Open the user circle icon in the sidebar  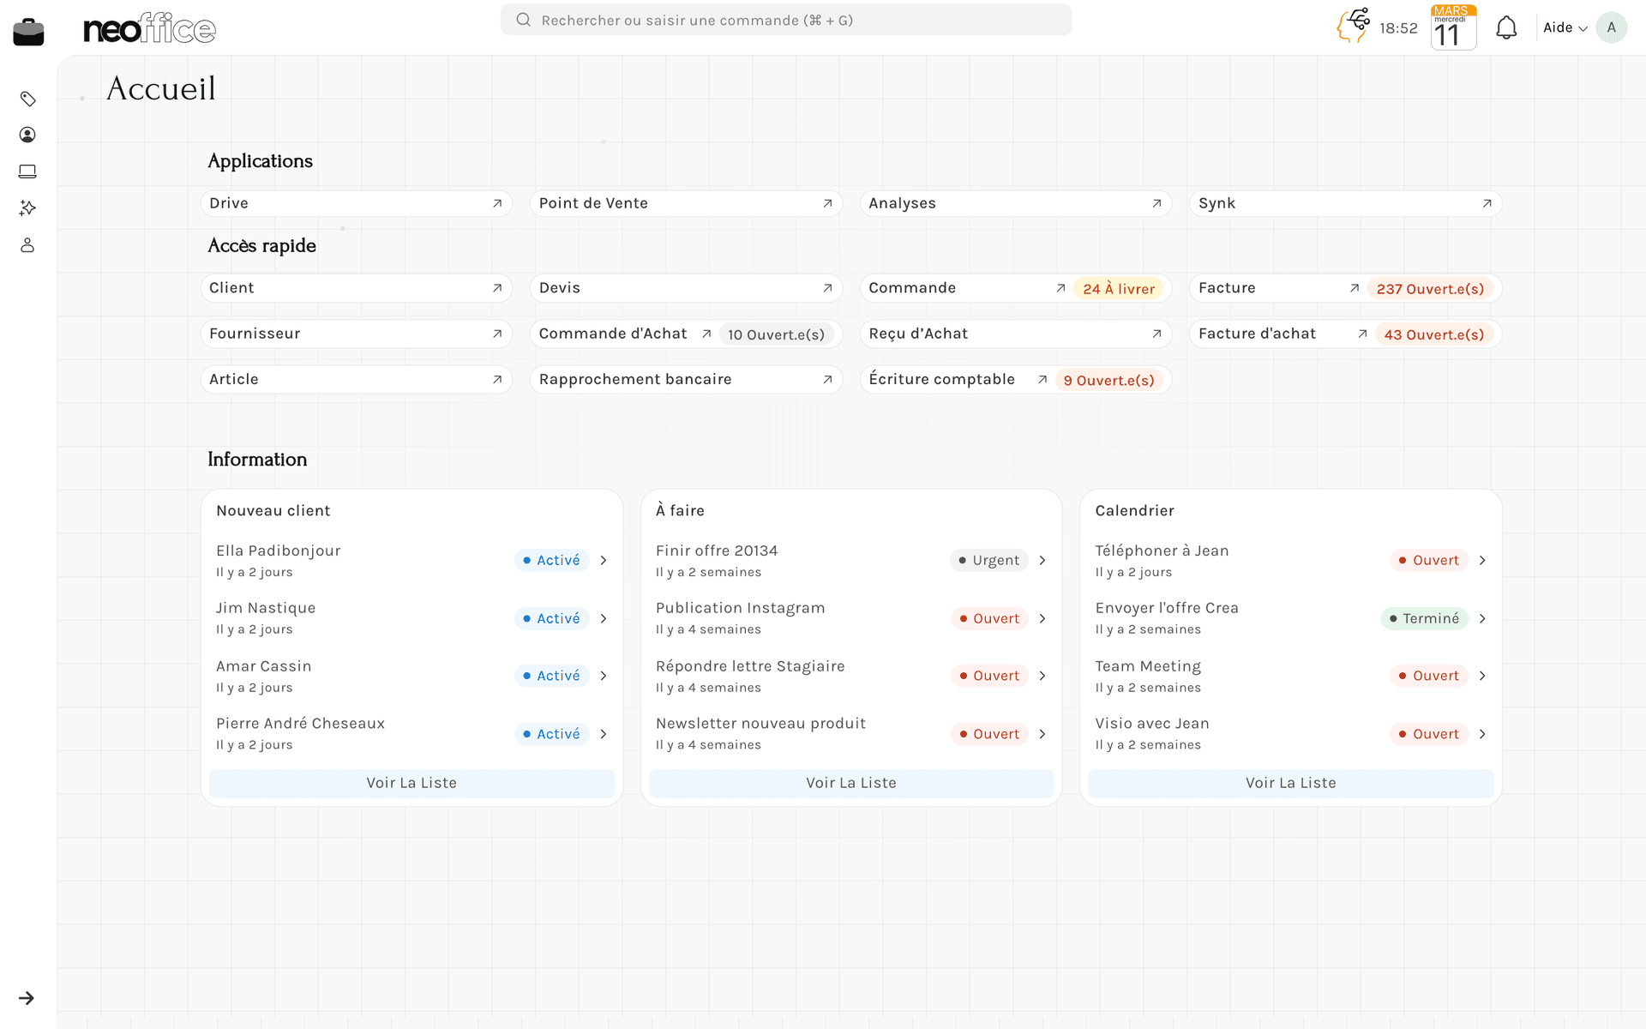point(27,135)
